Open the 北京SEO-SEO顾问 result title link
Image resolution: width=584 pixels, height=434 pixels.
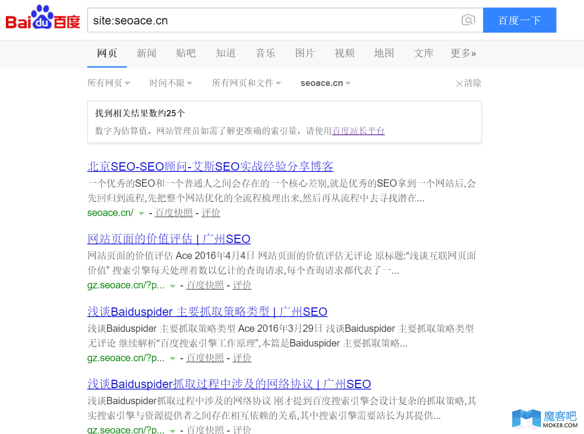pos(210,166)
